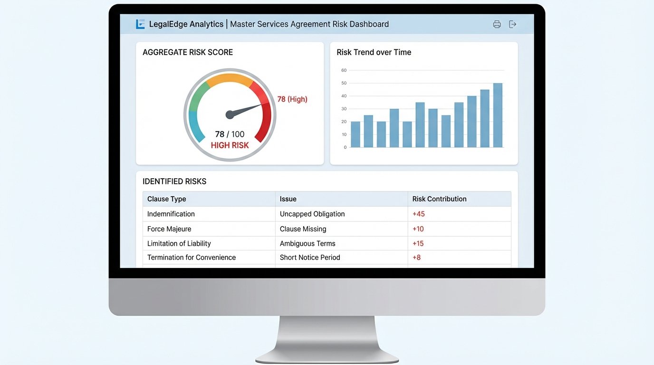The height and width of the screenshot is (365, 654).
Task: Click the tallest bar in the trend chart
Action: tap(498, 114)
